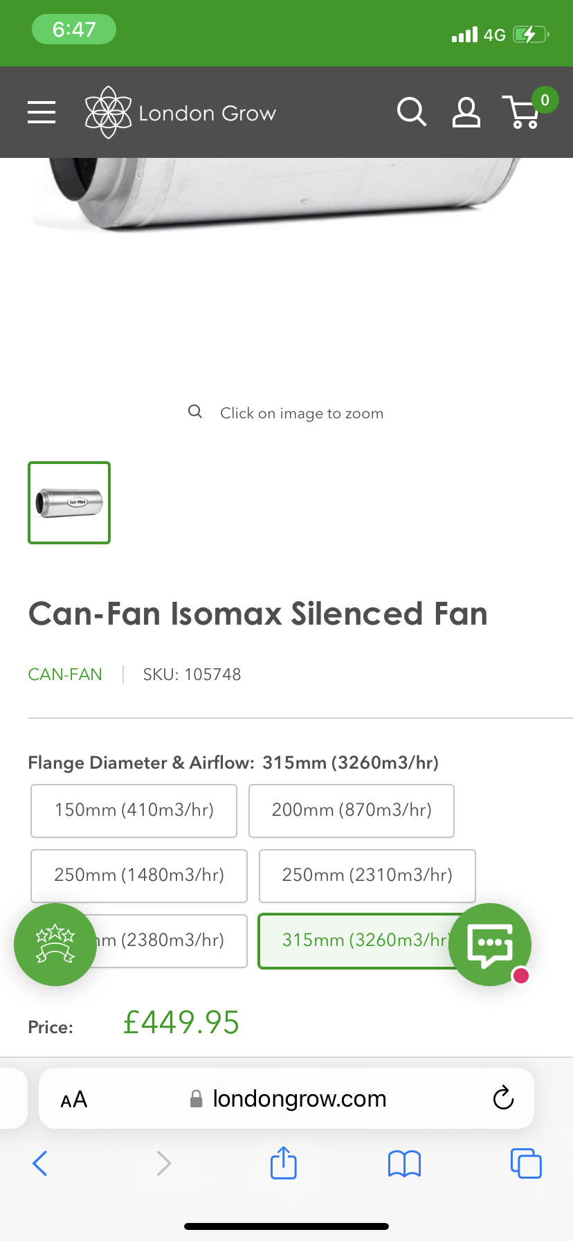The width and height of the screenshot is (573, 1241).
Task: Open the user account icon
Action: [466, 112]
